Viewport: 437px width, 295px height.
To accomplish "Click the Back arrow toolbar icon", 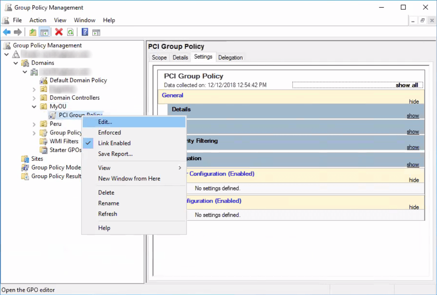I will point(7,32).
